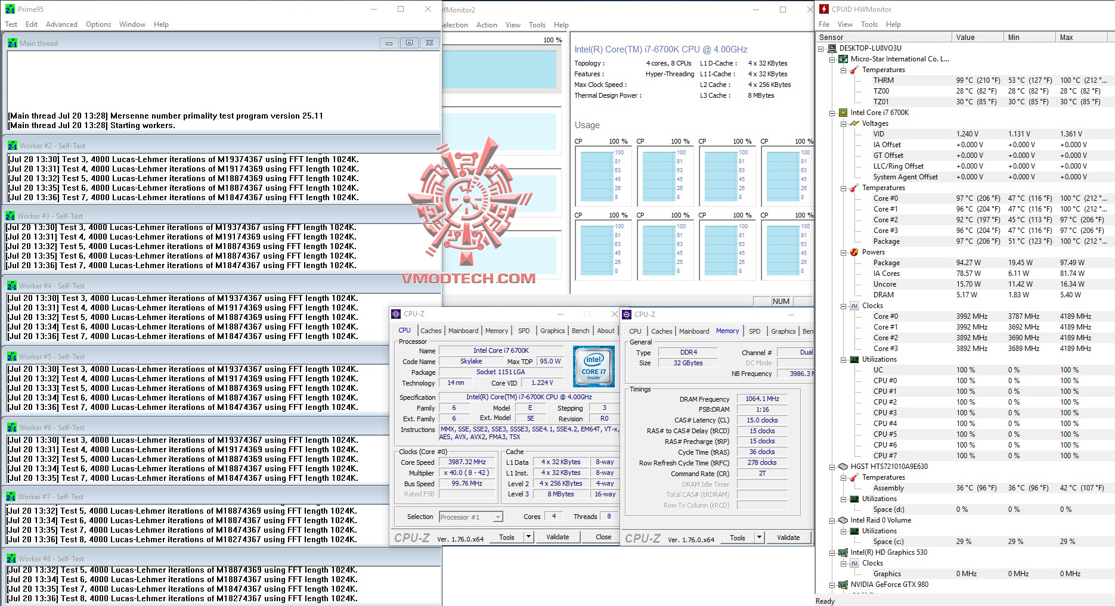Open the Tools dropdown arrow in CPU-Z
Image resolution: width=1115 pixels, height=606 pixels.
coord(528,537)
